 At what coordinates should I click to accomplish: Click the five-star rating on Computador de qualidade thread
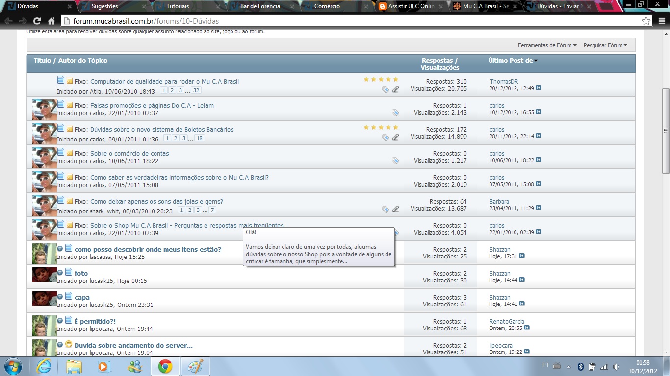coord(381,79)
